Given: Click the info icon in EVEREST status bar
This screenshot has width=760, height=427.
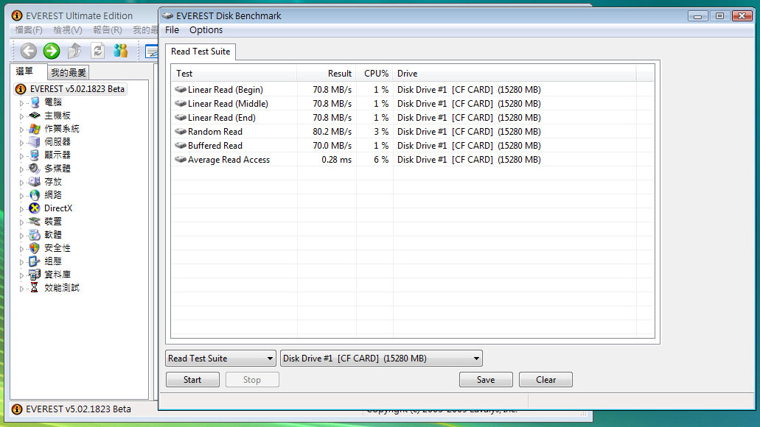Looking at the screenshot, I should 17,409.
